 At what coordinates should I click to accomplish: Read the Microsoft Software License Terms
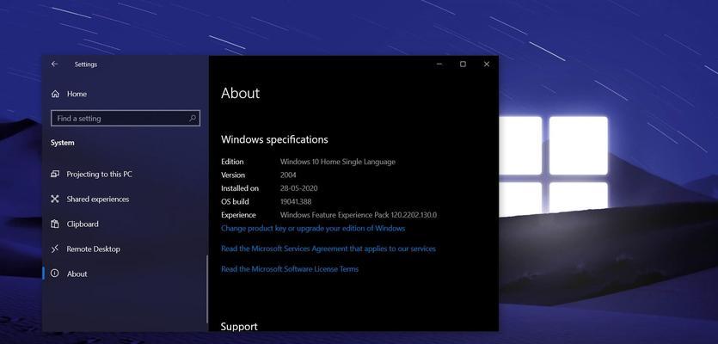290,269
